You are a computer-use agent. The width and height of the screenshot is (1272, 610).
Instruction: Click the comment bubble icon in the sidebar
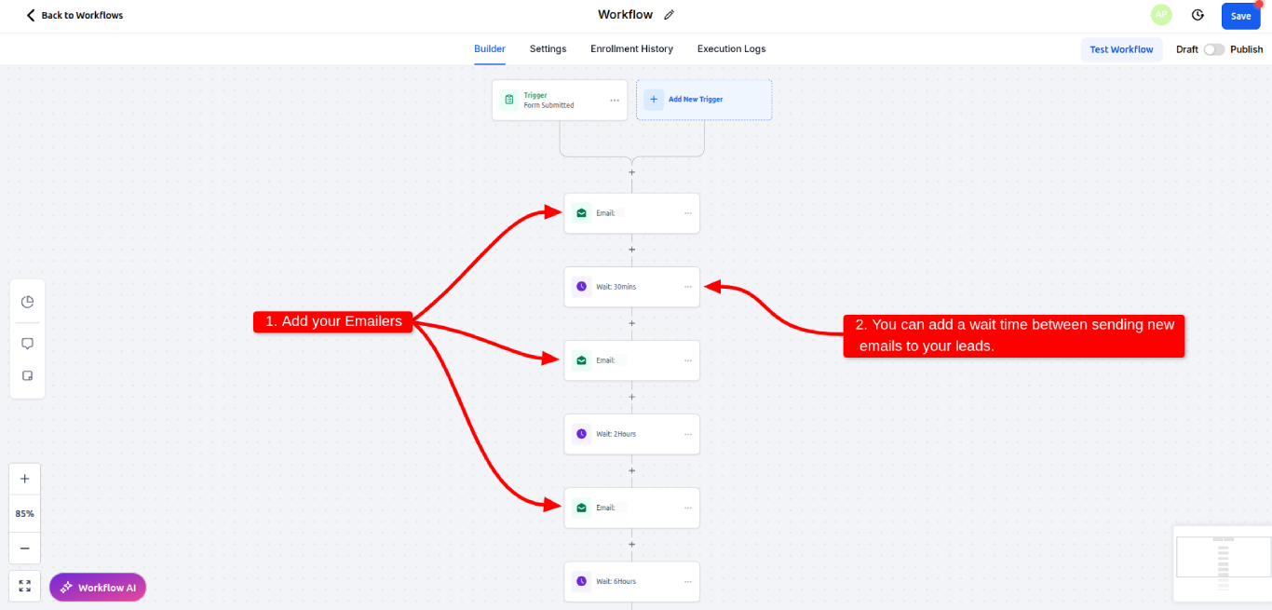27,344
